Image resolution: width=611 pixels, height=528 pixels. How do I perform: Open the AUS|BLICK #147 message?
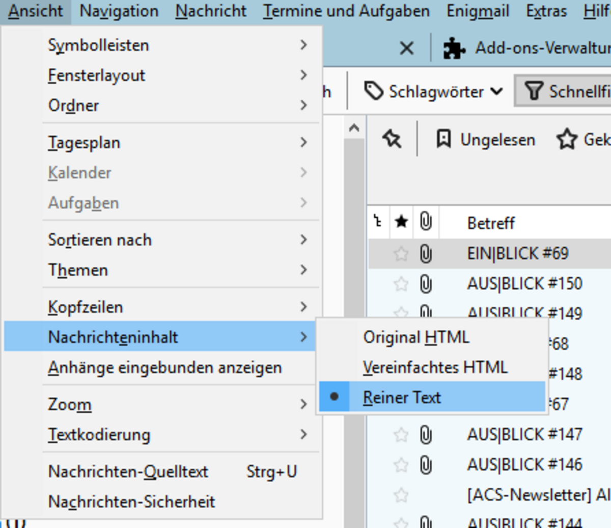pyautogui.click(x=524, y=434)
